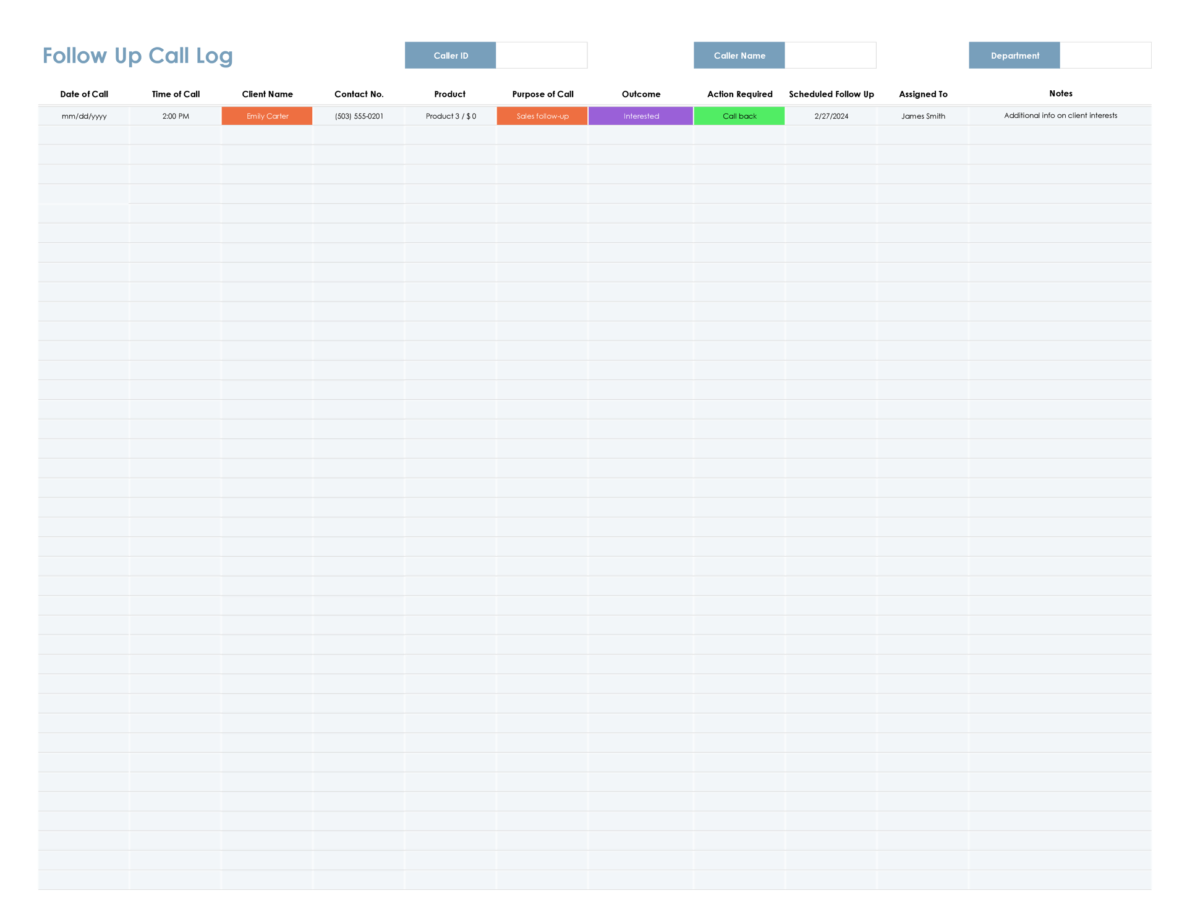The width and height of the screenshot is (1187, 917).
Task: Click the Caller ID input field
Action: 542,55
